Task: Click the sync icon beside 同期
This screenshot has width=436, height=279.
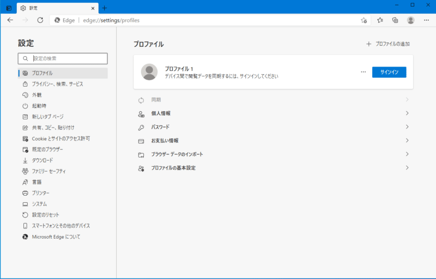Action: (x=141, y=100)
